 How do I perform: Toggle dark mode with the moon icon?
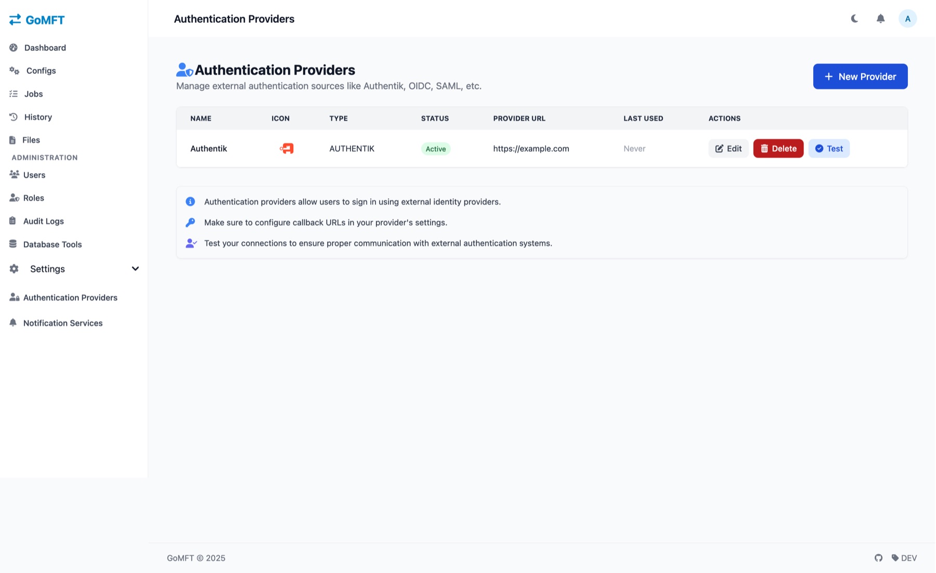[x=854, y=19]
